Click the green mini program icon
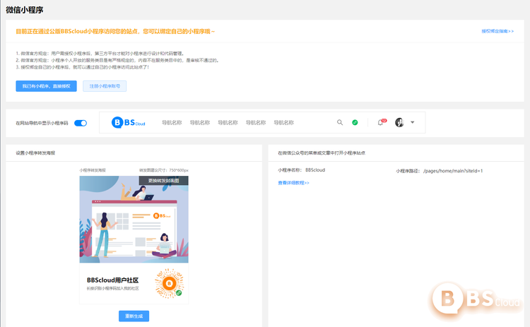This screenshot has width=530, height=327. pyautogui.click(x=355, y=122)
